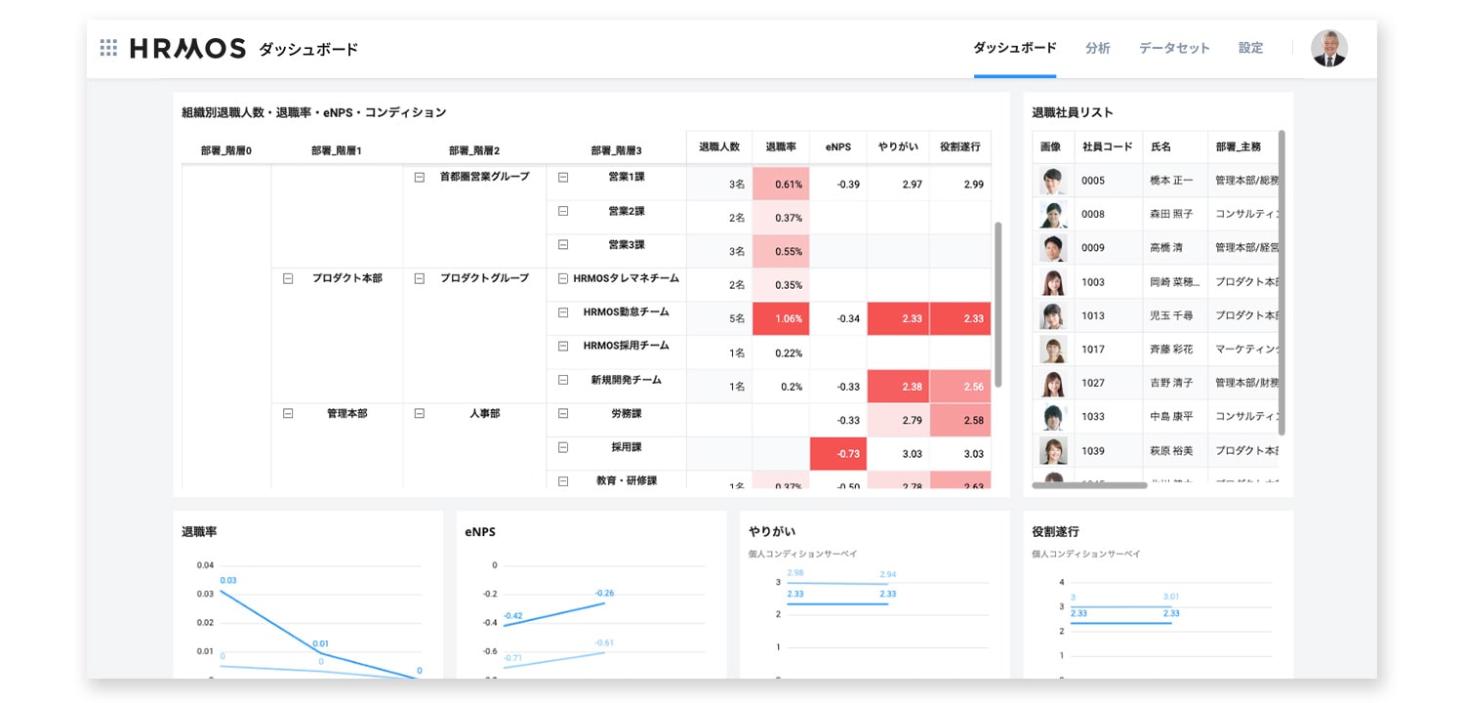Image resolution: width=1464 pixels, height=703 pixels.
Task: Select the highlighted 1.06% retention cell
Action: 781,317
